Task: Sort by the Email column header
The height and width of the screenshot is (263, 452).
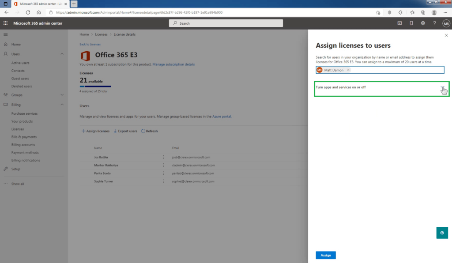Action: [176, 148]
